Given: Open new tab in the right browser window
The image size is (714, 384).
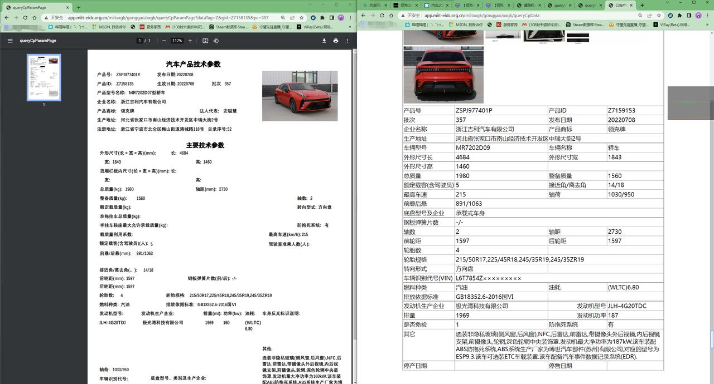Looking at the screenshot, I should 642,6.
